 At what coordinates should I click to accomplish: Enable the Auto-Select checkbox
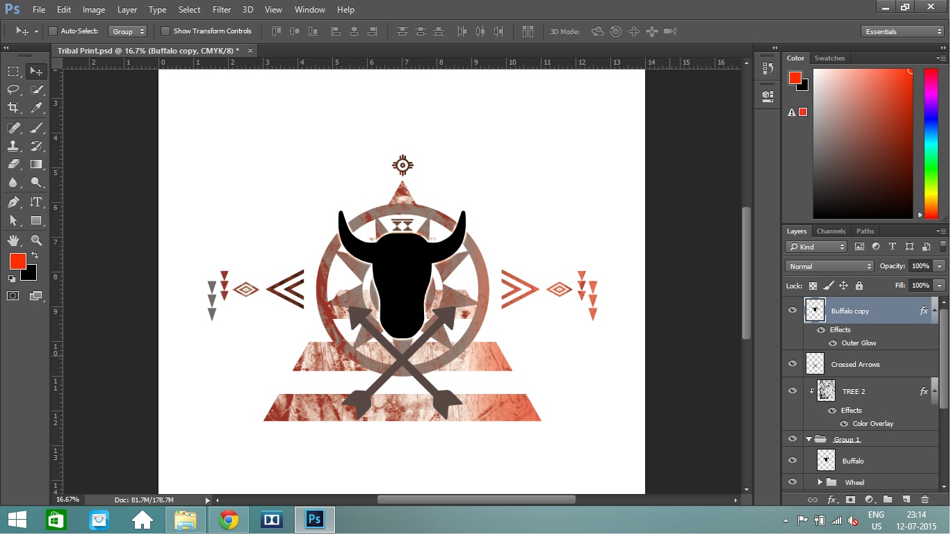coord(53,31)
